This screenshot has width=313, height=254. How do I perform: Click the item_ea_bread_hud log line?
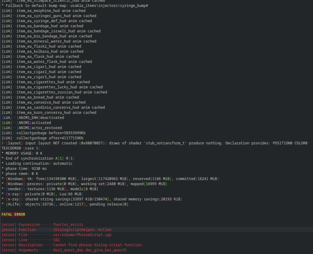click(x=40, y=97)
